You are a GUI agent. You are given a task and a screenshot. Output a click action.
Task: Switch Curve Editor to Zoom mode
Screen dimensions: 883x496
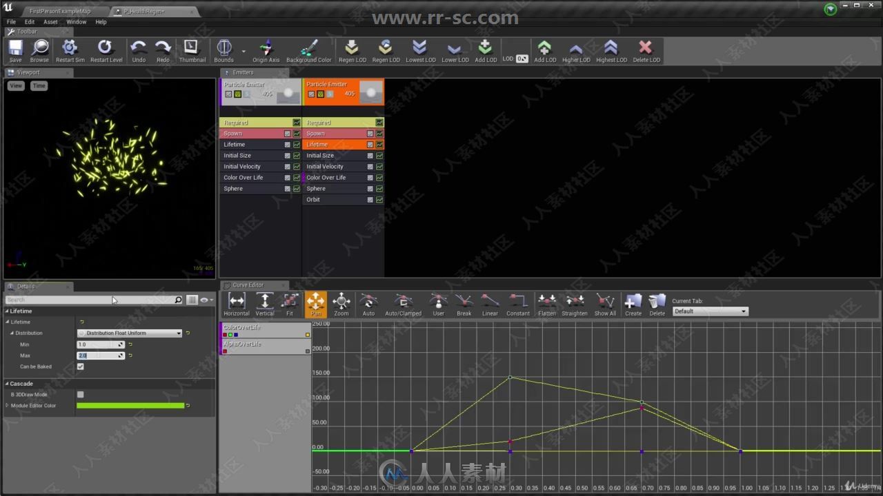pyautogui.click(x=341, y=304)
